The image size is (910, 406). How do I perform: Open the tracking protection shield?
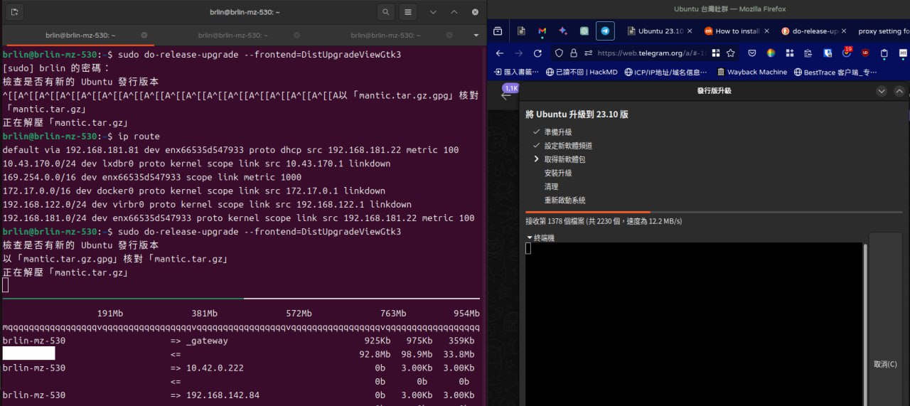tap(559, 53)
